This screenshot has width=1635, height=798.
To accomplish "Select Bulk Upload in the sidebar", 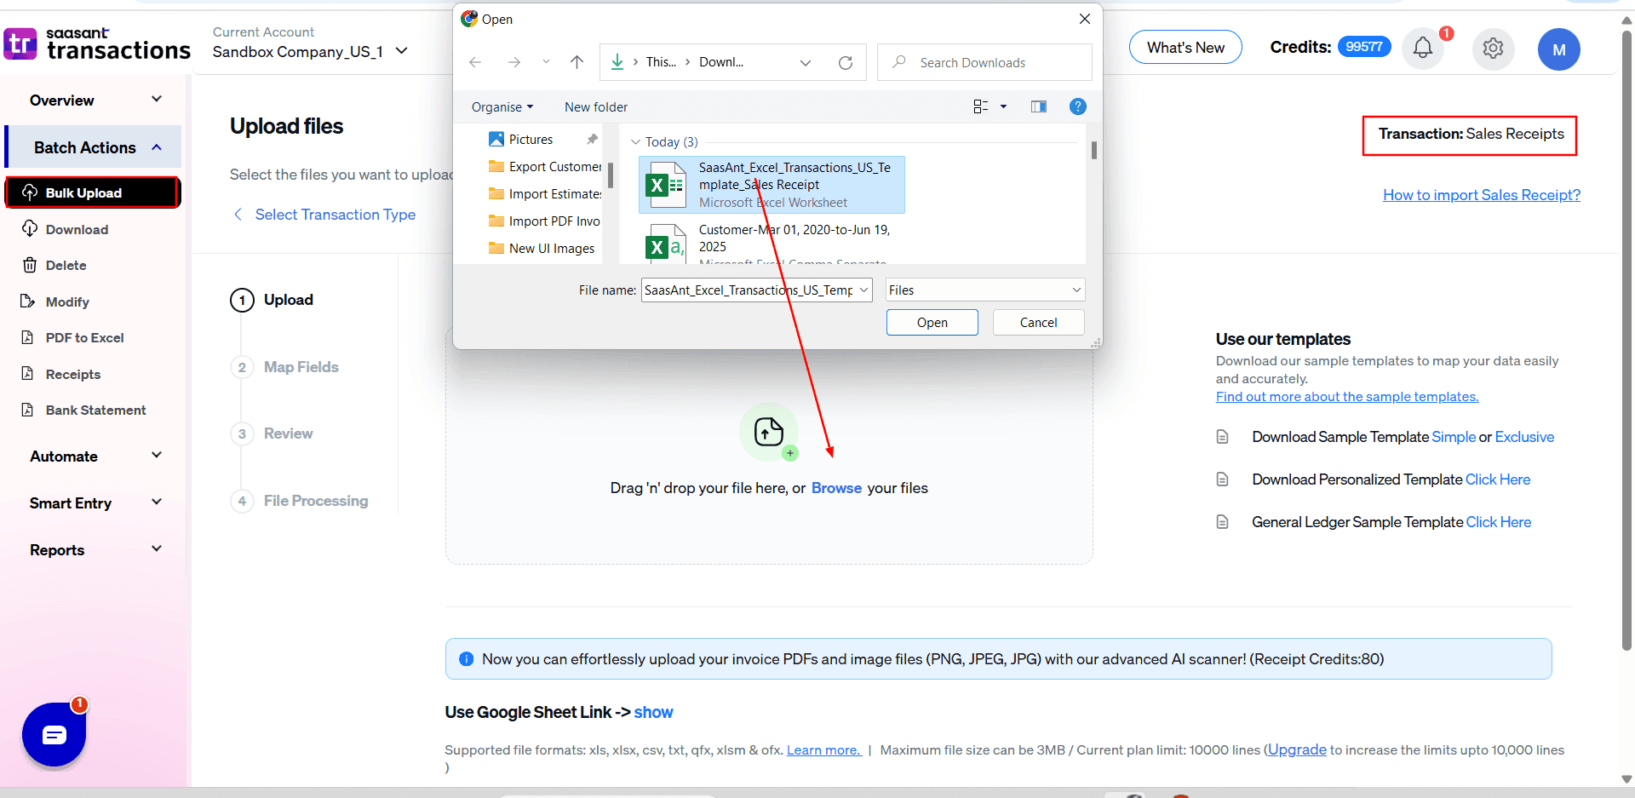I will tap(93, 192).
